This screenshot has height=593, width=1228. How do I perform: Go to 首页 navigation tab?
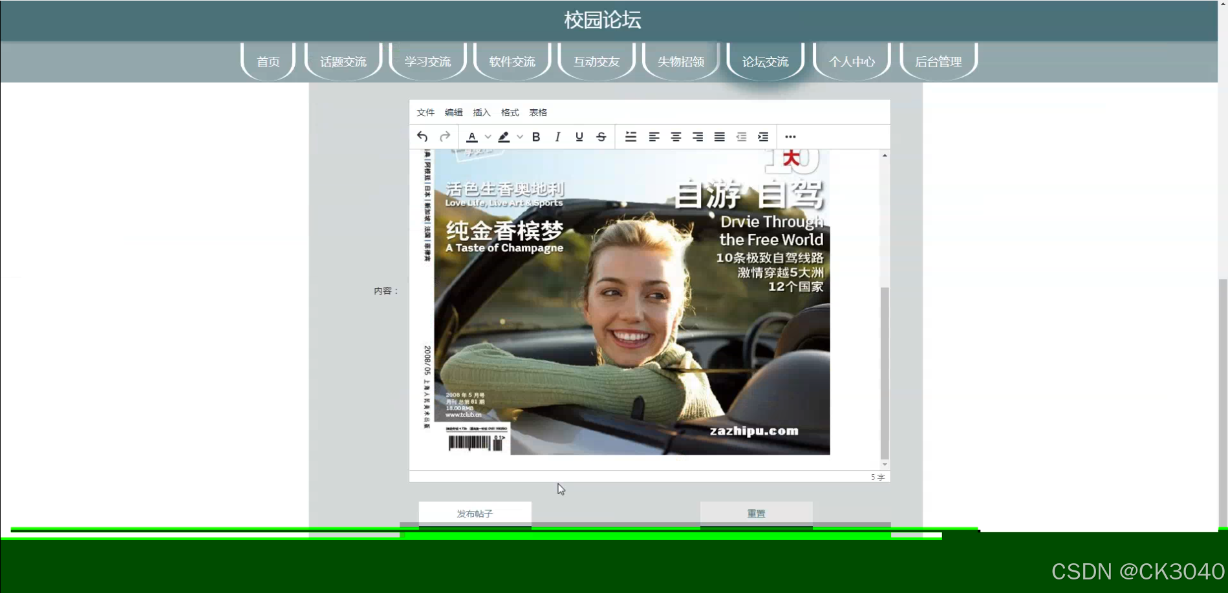click(x=268, y=61)
